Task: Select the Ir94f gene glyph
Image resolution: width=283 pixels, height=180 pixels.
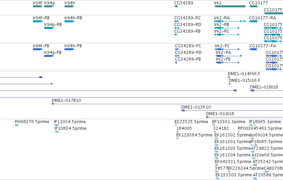Action: 38,6
